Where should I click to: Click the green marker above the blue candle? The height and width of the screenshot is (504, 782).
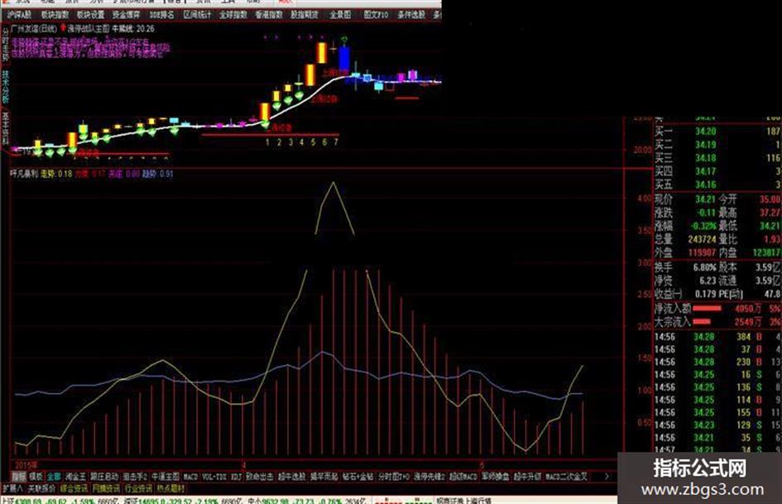pyautogui.click(x=344, y=38)
